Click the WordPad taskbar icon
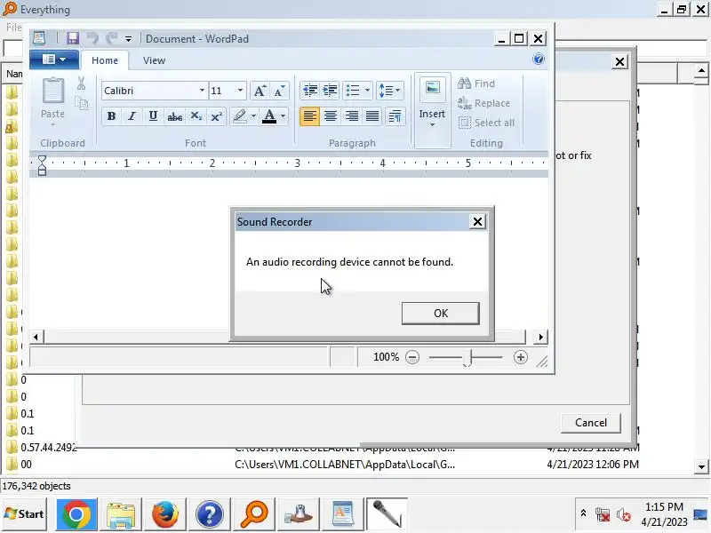 pos(343,514)
